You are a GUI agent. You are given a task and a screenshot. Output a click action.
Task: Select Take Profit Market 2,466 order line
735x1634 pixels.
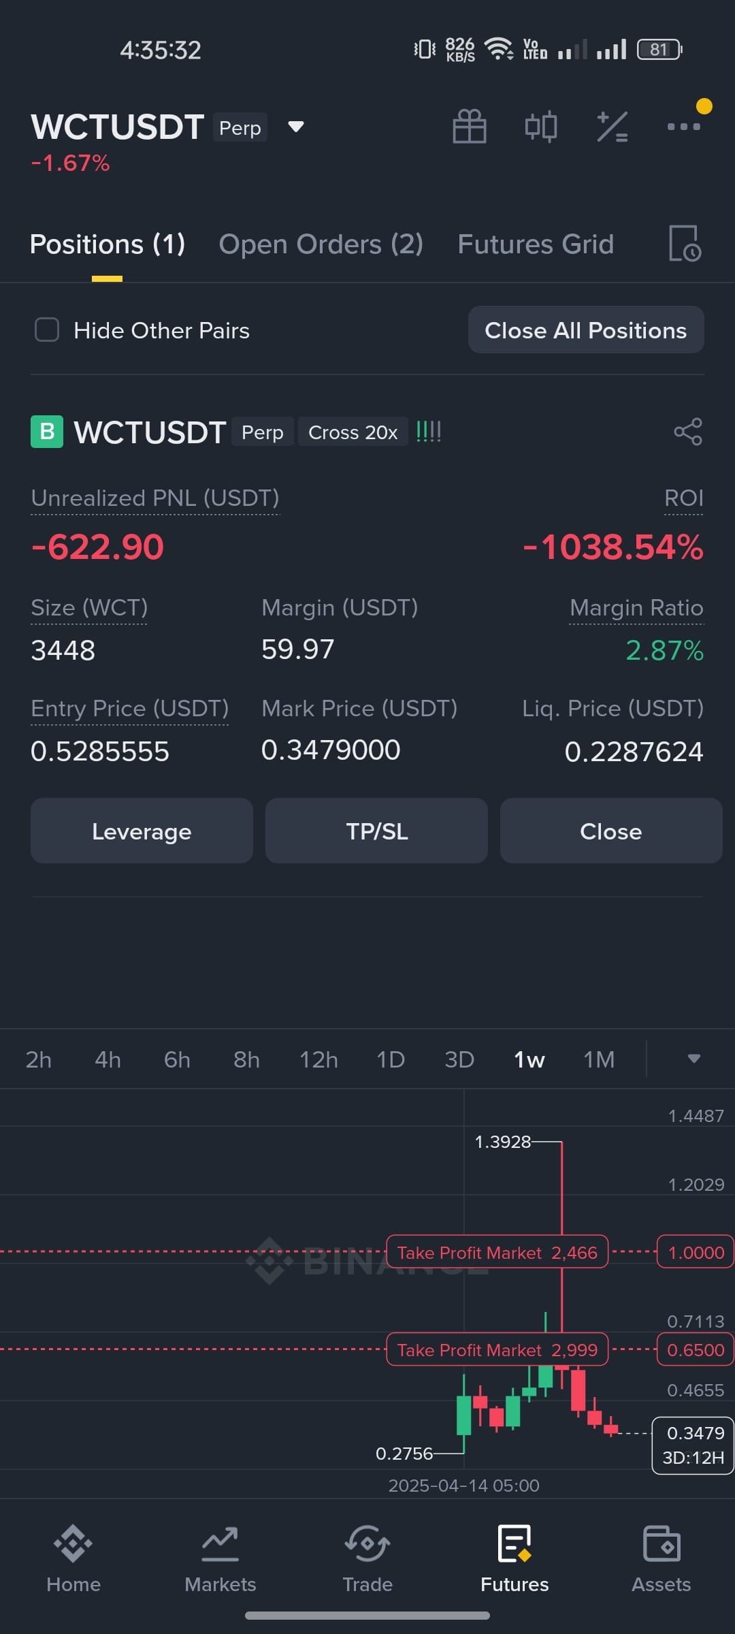(x=497, y=1252)
